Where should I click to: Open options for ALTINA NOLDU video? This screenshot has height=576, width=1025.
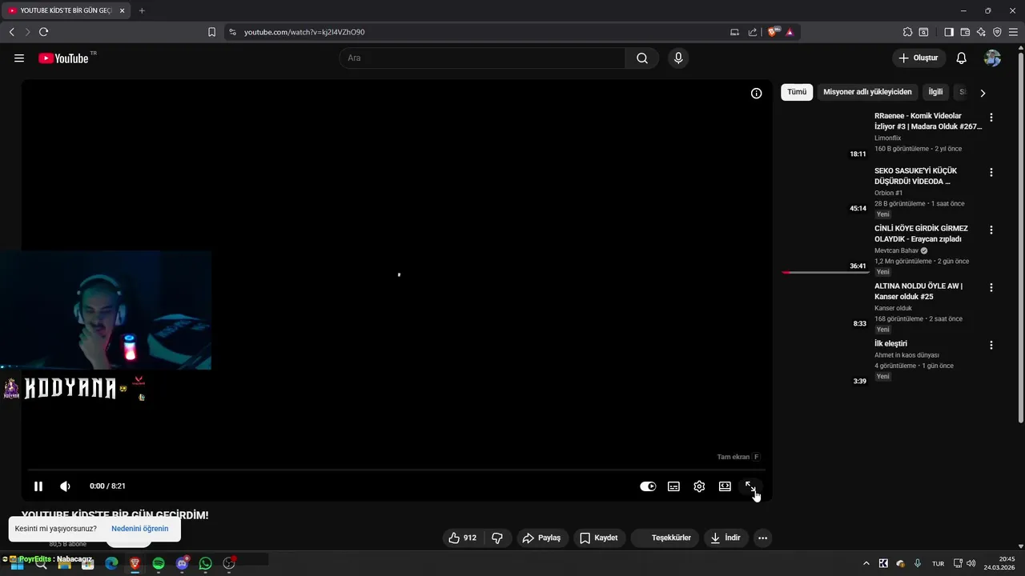coord(991,288)
